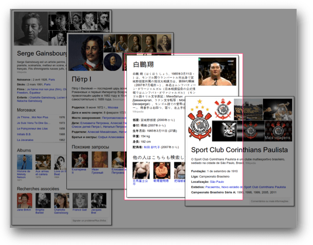
Task: Open the 和田 紗代子 spouse link
Action: point(152,147)
